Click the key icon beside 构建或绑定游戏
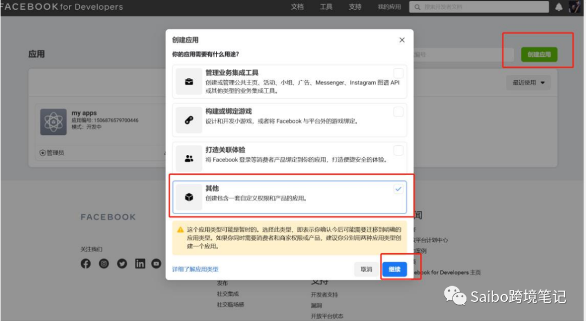Image resolution: width=586 pixels, height=323 pixels. [188, 119]
